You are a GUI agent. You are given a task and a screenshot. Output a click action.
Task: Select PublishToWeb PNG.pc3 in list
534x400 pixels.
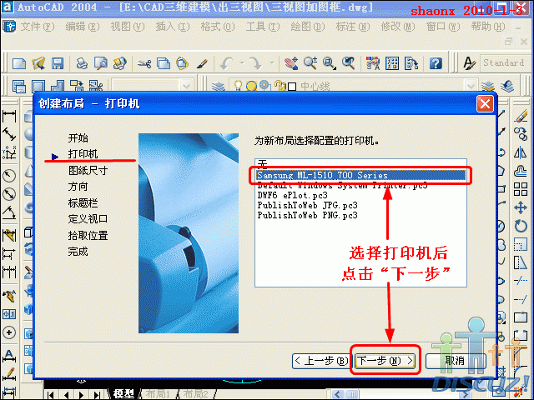point(360,215)
